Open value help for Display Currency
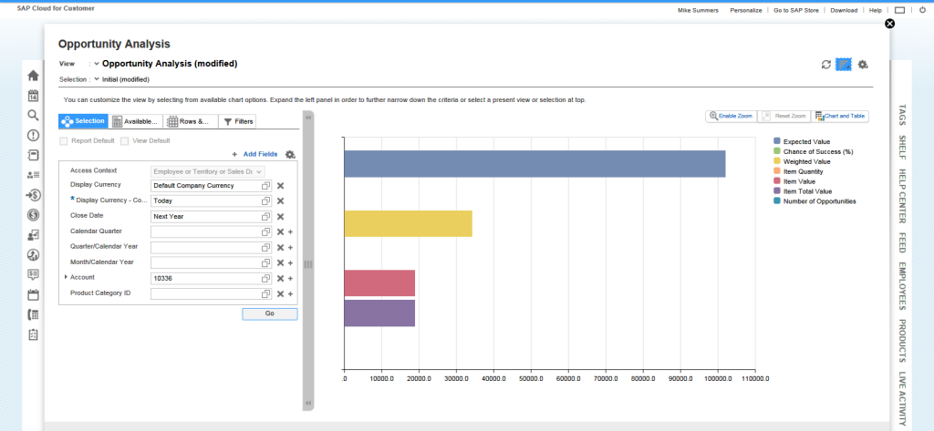Screen dimensions: 934x431 [x=265, y=186]
